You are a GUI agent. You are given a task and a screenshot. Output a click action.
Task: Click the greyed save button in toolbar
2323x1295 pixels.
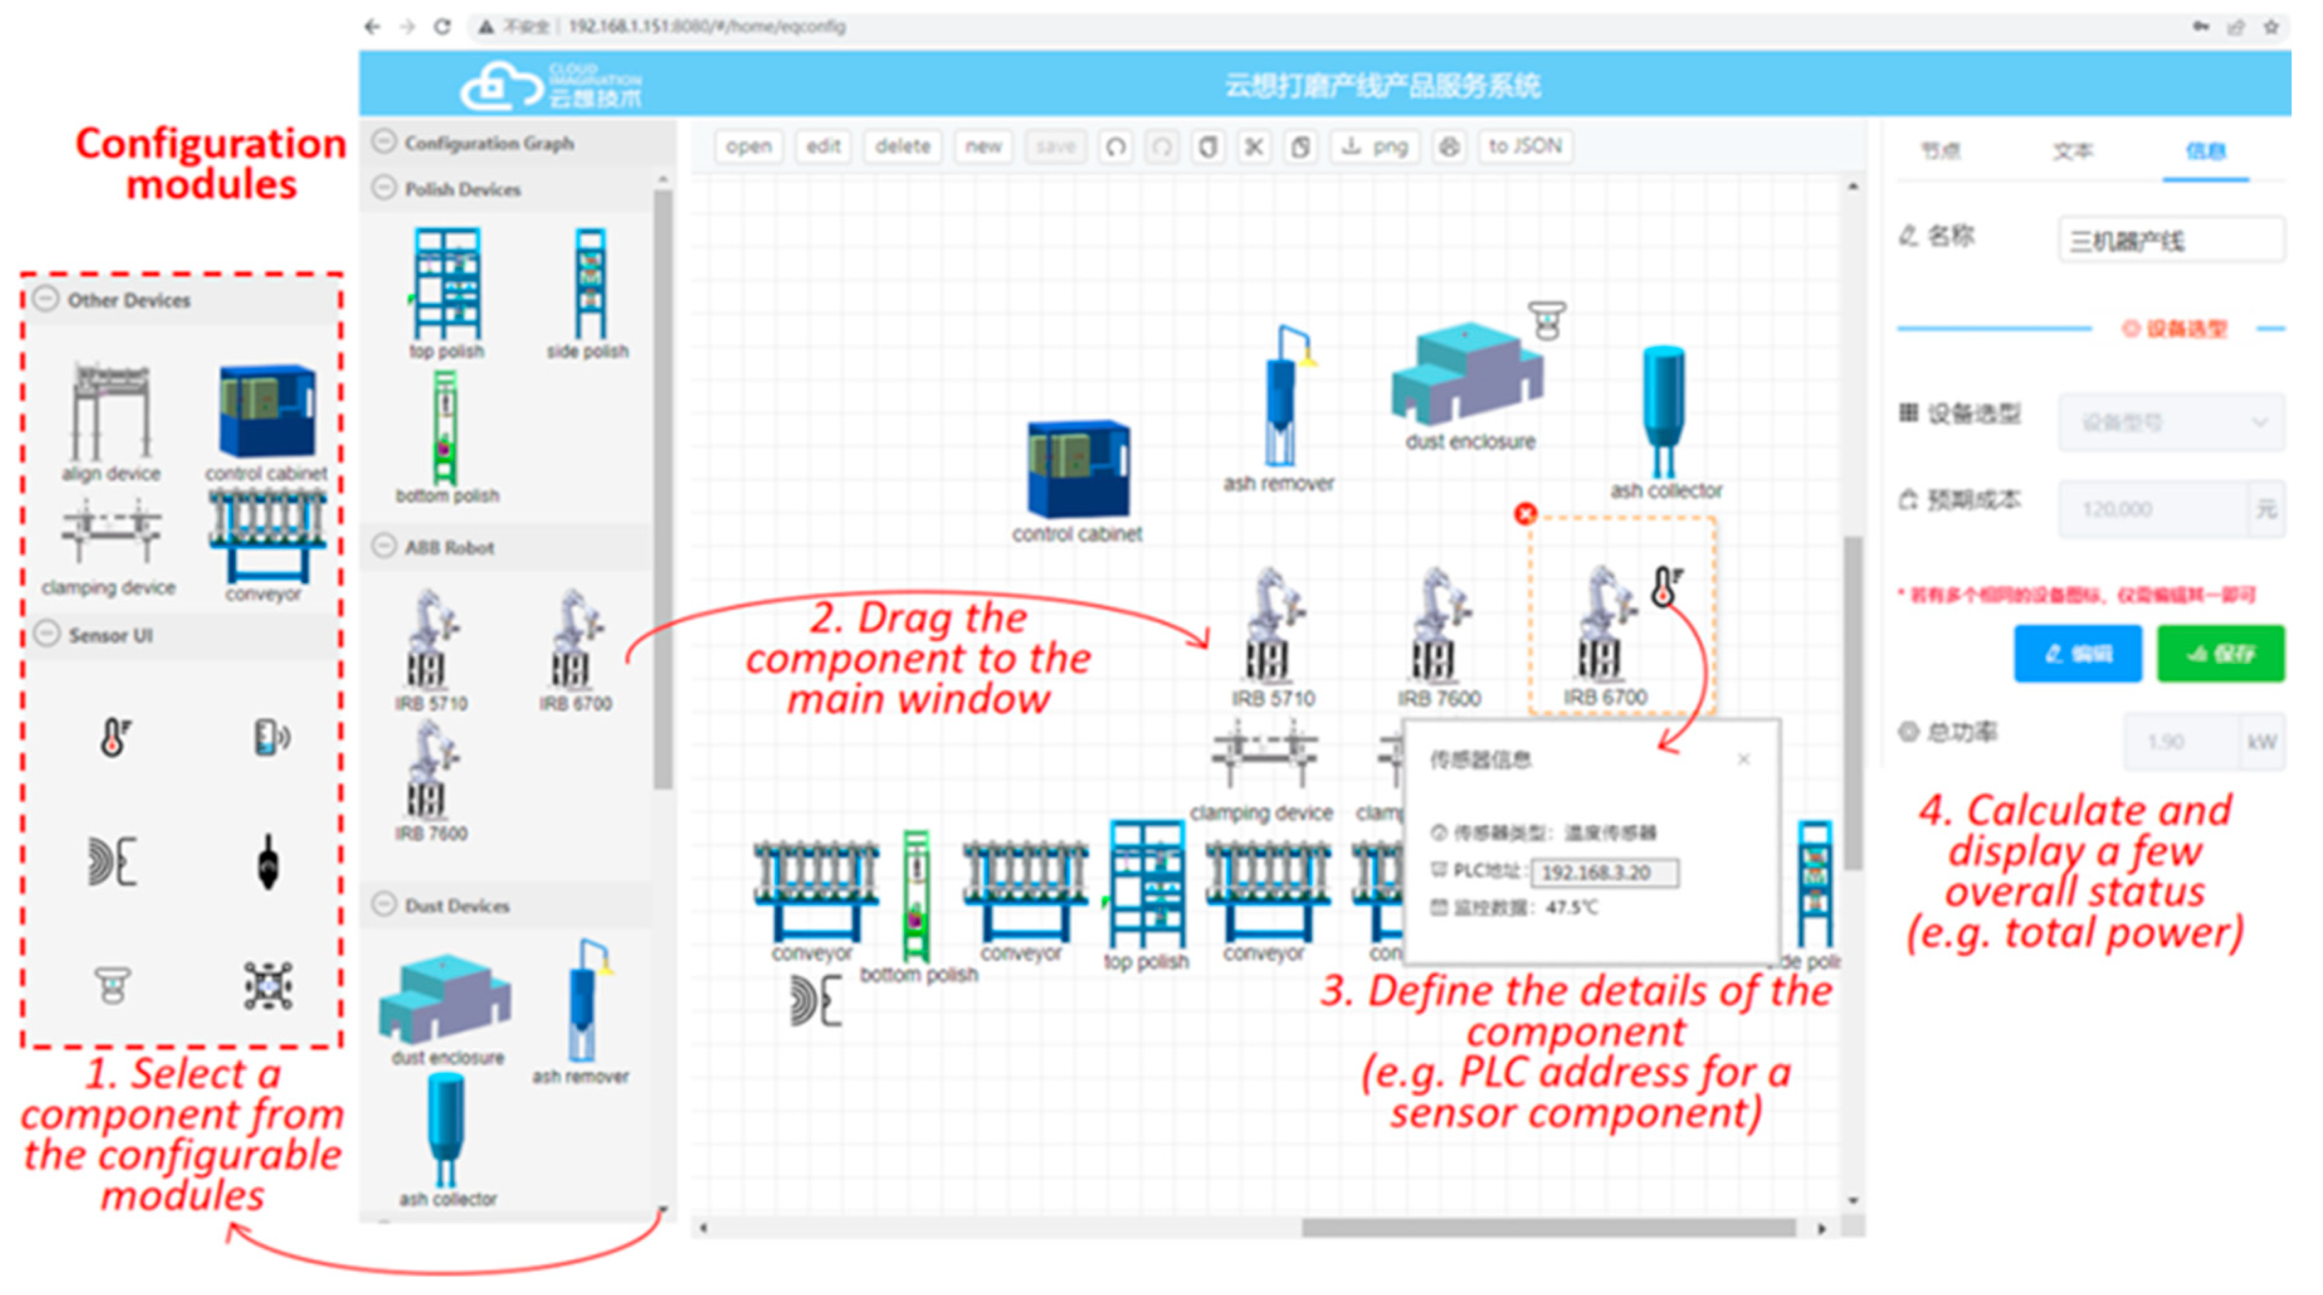tap(1055, 146)
